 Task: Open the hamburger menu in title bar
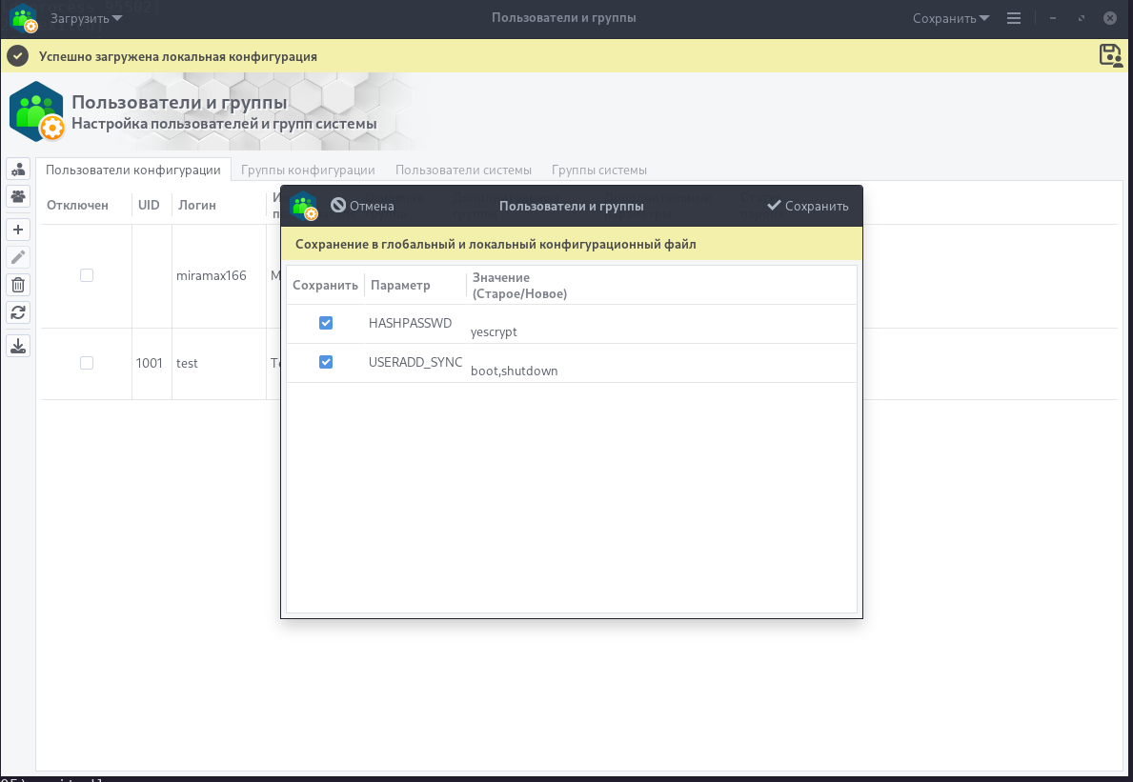[x=1013, y=18]
